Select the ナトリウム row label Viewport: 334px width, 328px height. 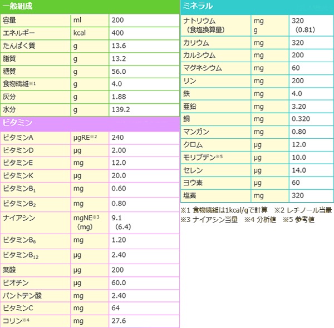pyautogui.click(x=199, y=21)
